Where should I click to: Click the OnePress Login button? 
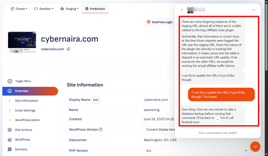point(159,22)
